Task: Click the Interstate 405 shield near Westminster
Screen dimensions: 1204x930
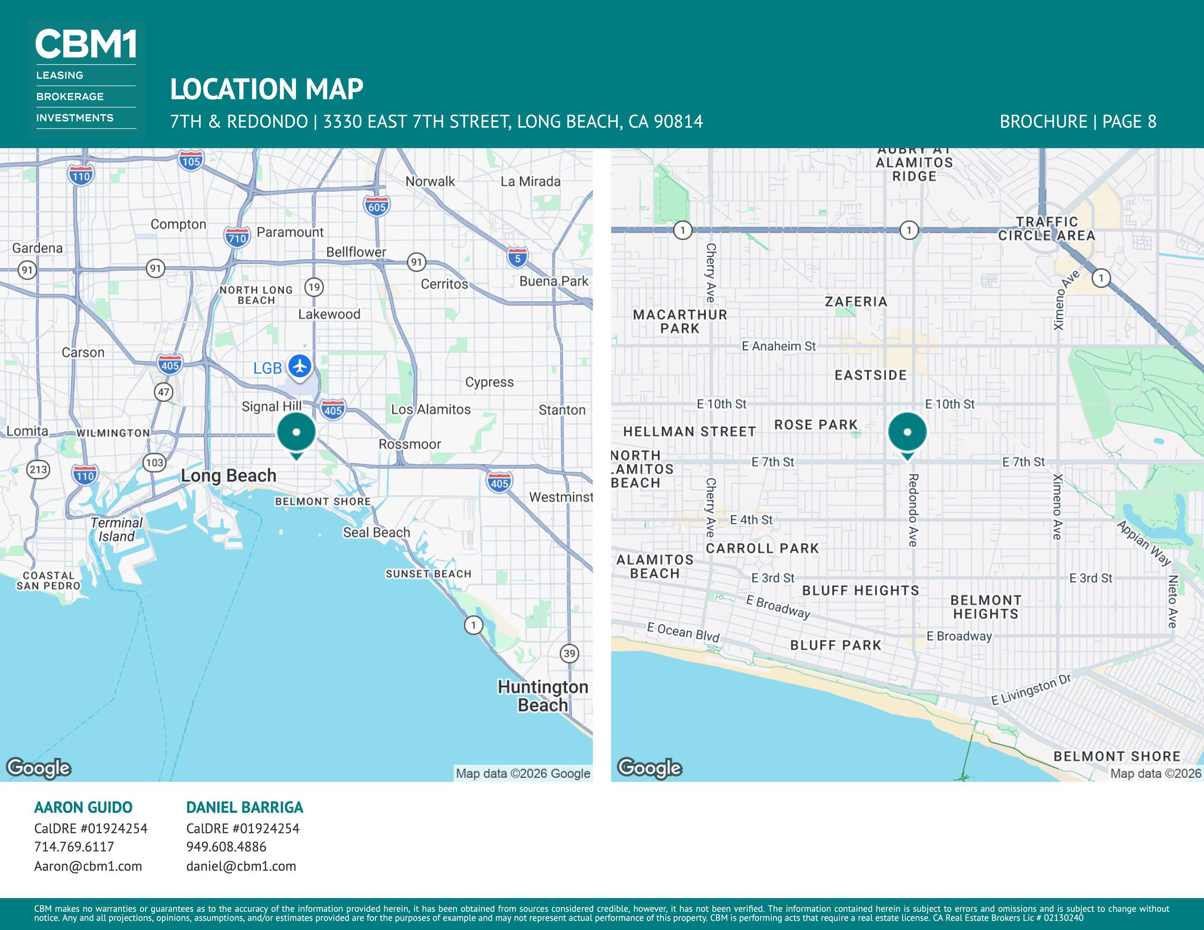Action: click(x=500, y=483)
